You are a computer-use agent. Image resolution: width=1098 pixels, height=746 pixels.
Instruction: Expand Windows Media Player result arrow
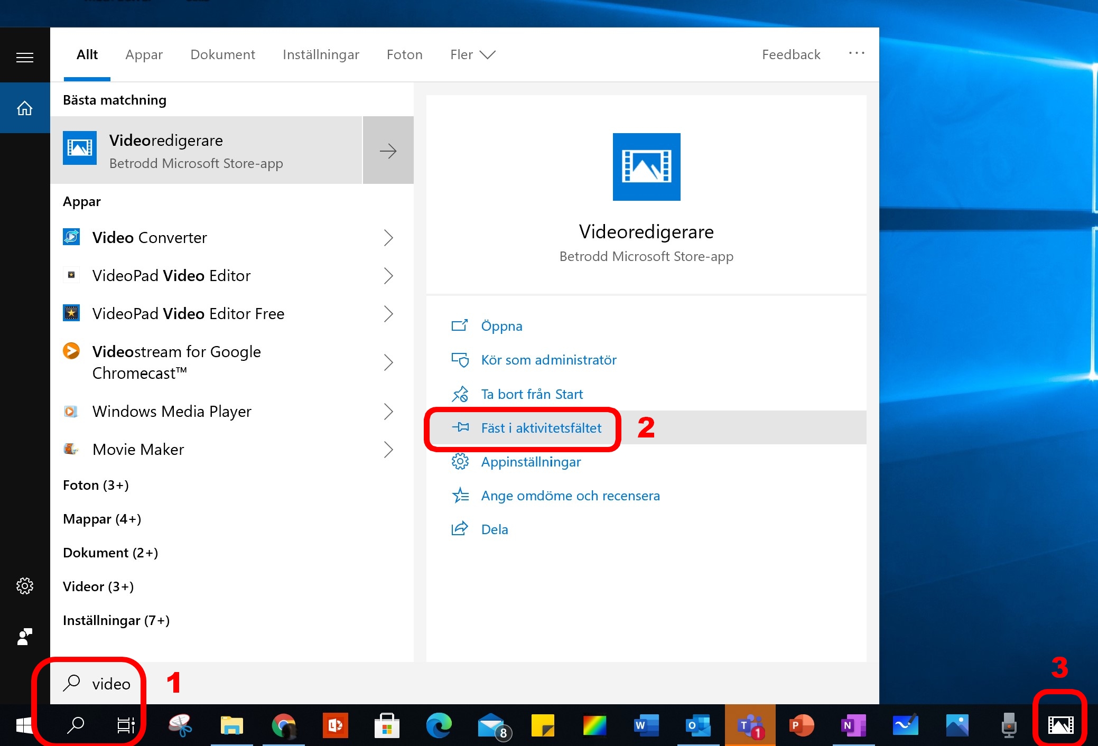click(388, 411)
